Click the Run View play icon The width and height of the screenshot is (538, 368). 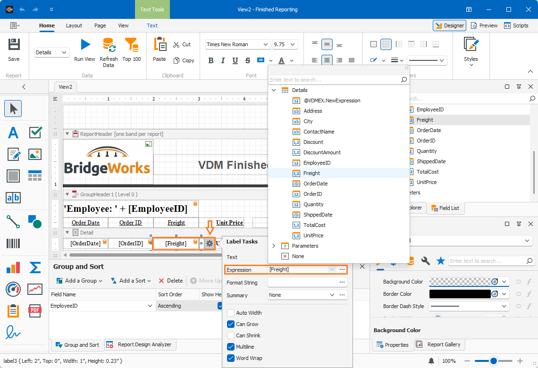click(85, 45)
